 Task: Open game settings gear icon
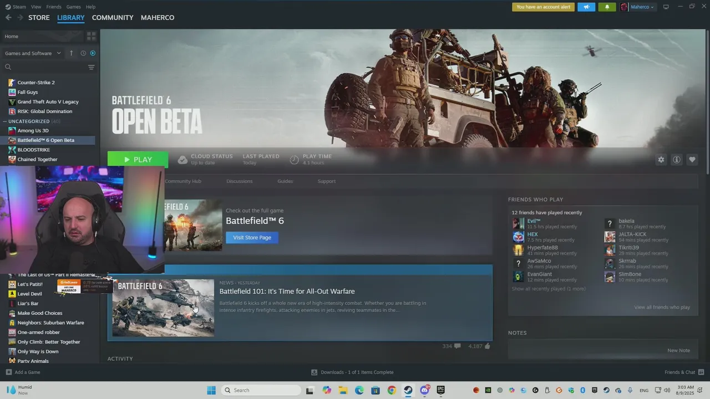661,160
